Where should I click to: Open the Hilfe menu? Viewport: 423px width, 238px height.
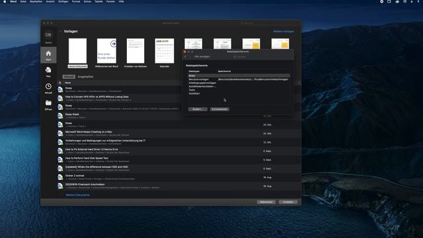122,1
